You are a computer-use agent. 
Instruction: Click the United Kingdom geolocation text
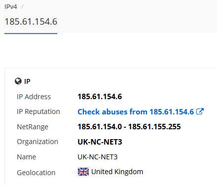pyautogui.click(x=117, y=172)
